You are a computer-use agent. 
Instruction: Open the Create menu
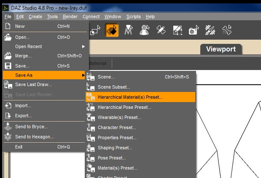(35, 16)
